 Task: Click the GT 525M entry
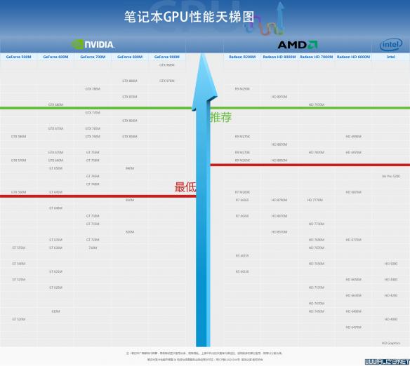pos(18,280)
